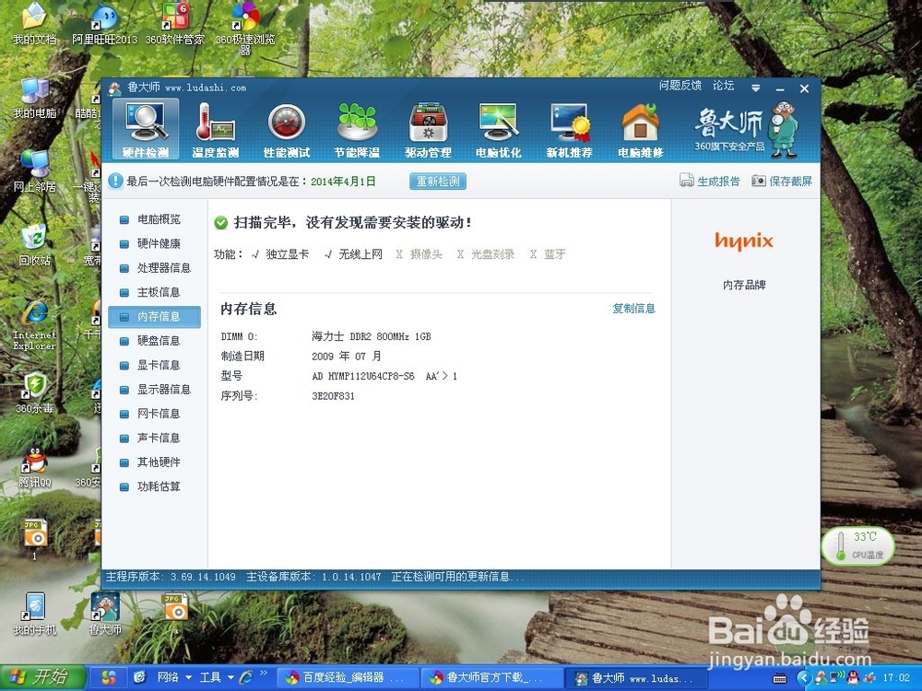Open the 温度监测 temperature monitor
This screenshot has width=922, height=691.
tap(215, 131)
